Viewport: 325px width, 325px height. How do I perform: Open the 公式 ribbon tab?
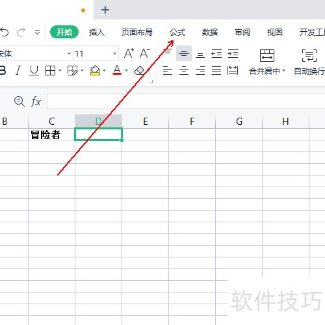point(177,32)
